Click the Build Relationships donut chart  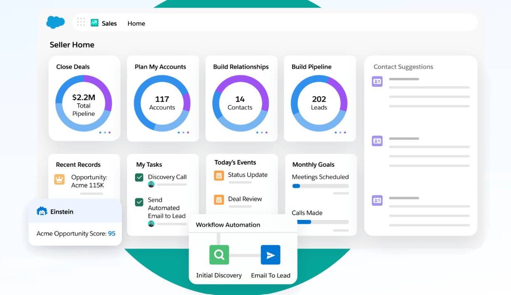click(x=240, y=103)
